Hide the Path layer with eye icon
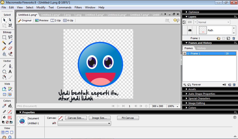This screenshot has height=139, width=238. point(189,30)
